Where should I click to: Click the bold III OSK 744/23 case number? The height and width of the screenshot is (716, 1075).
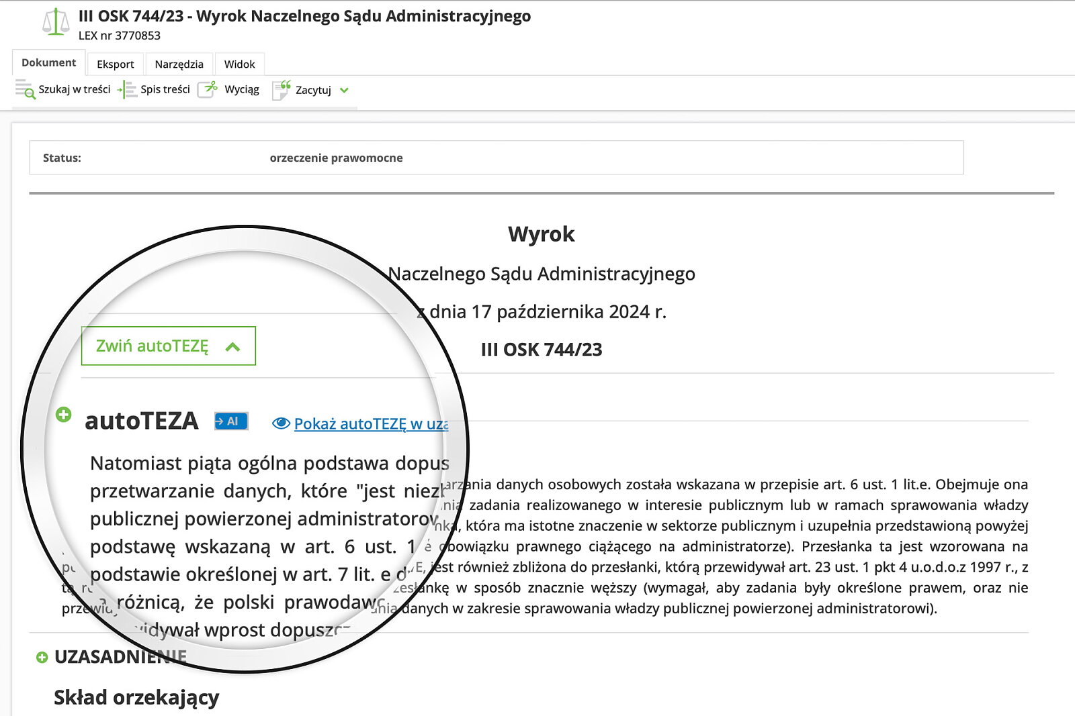coord(542,350)
